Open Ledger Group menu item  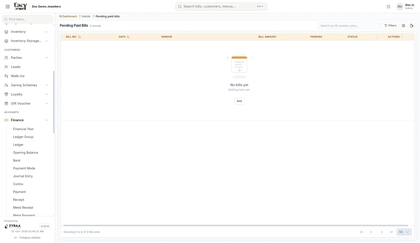[x=23, y=137]
